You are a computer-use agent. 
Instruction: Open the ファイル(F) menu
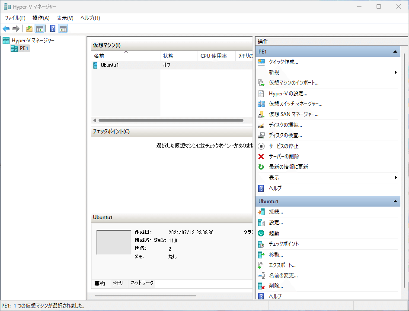point(15,18)
